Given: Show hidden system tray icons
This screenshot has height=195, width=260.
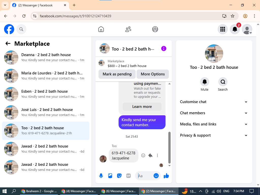Looking at the screenshot, I should tap(201, 191).
